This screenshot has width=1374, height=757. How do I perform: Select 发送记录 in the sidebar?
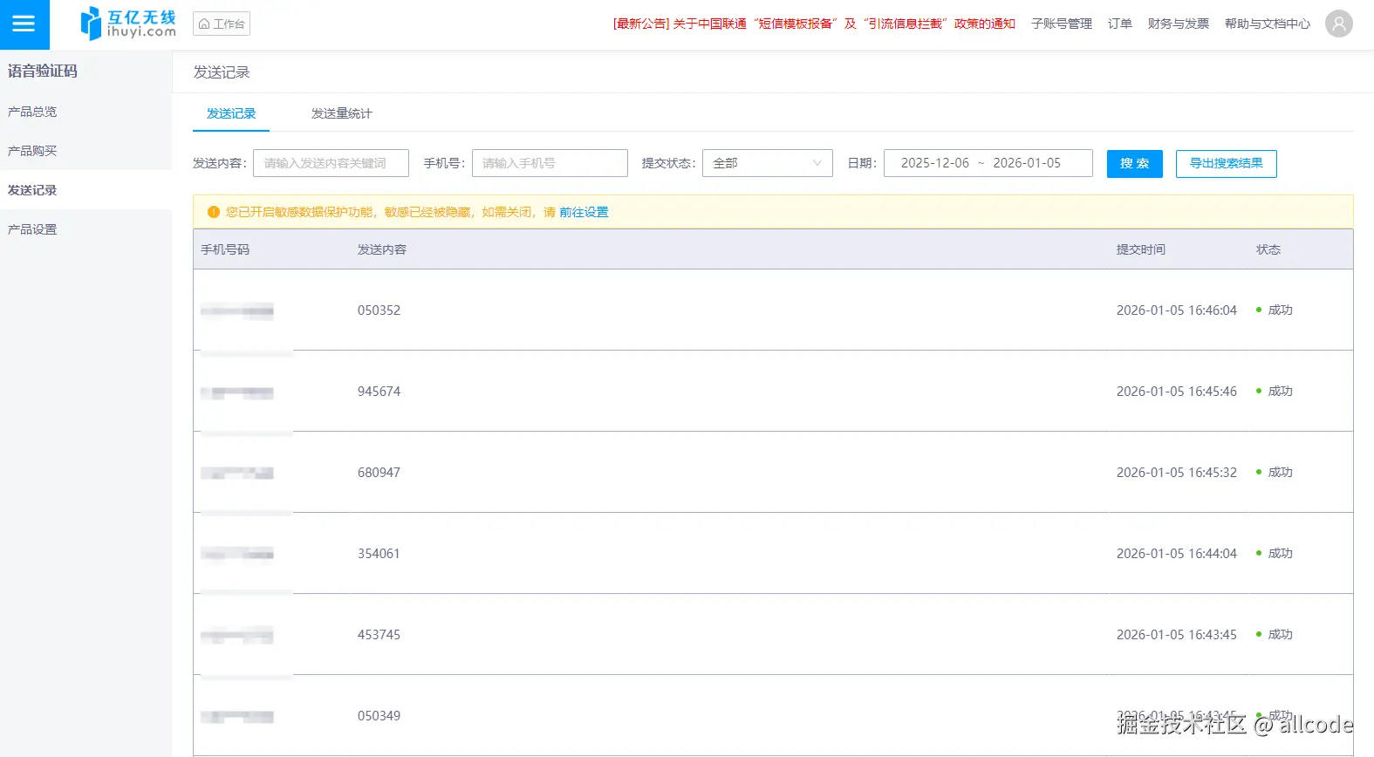[85, 190]
